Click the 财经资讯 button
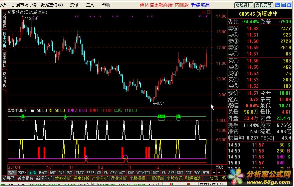The width and height of the screenshot is (294, 187). pyautogui.click(x=244, y=5)
